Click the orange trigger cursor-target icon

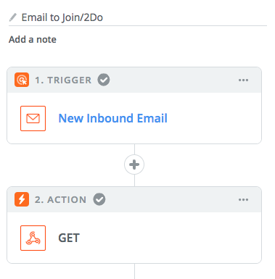click(x=22, y=80)
